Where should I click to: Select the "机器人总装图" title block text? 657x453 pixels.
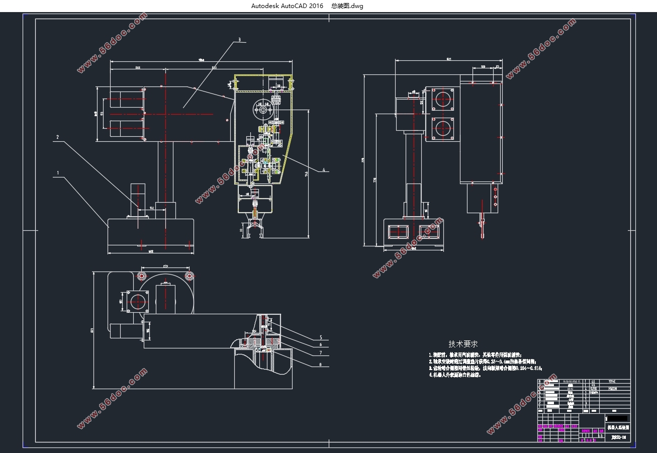pyautogui.click(x=618, y=427)
